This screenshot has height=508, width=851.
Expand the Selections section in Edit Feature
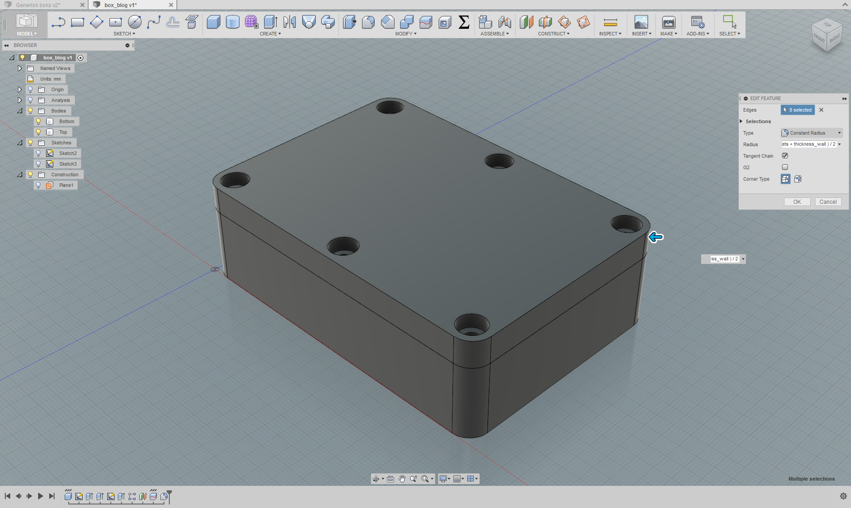[x=741, y=121]
